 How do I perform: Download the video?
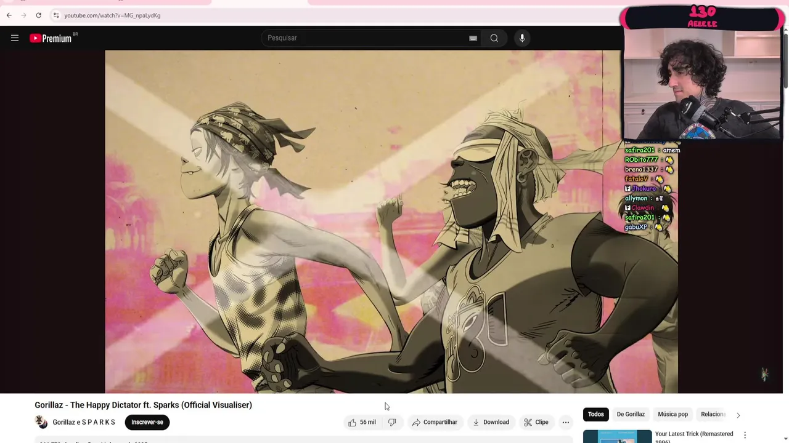point(491,422)
